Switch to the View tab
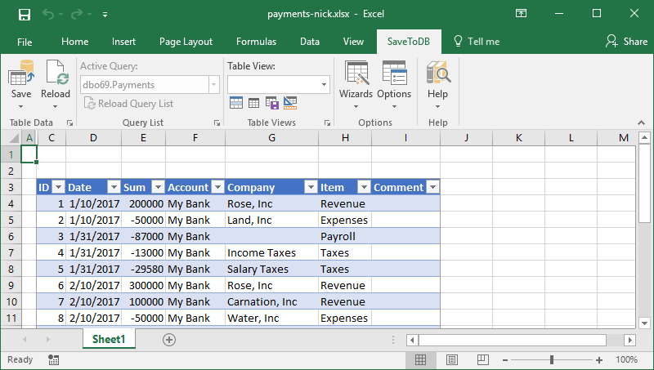The width and height of the screenshot is (654, 370). 353,42
